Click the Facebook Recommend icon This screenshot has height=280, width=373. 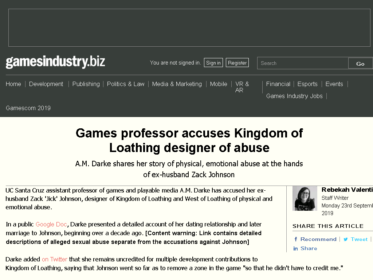click(296, 239)
